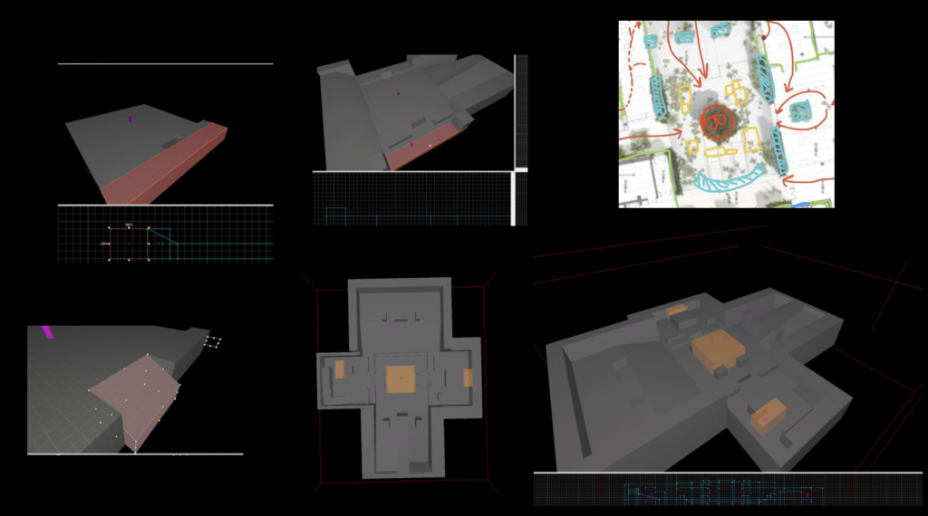Open the hand-drawn map overview sketch
This screenshot has width=928, height=516.
[726, 114]
